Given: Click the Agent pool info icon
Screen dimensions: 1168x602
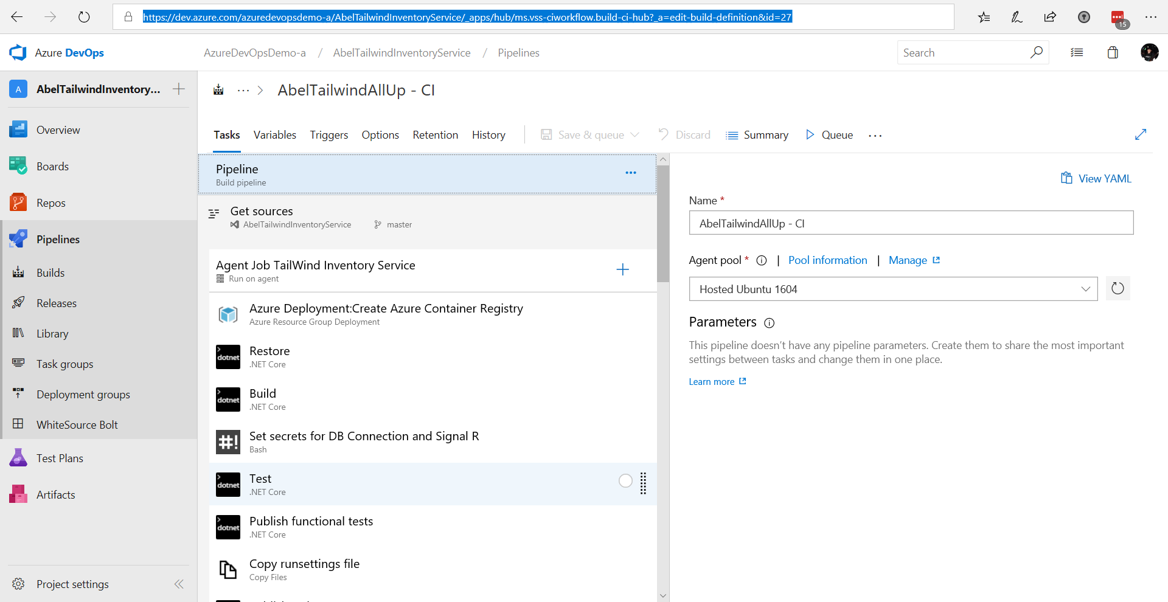Looking at the screenshot, I should (x=761, y=260).
